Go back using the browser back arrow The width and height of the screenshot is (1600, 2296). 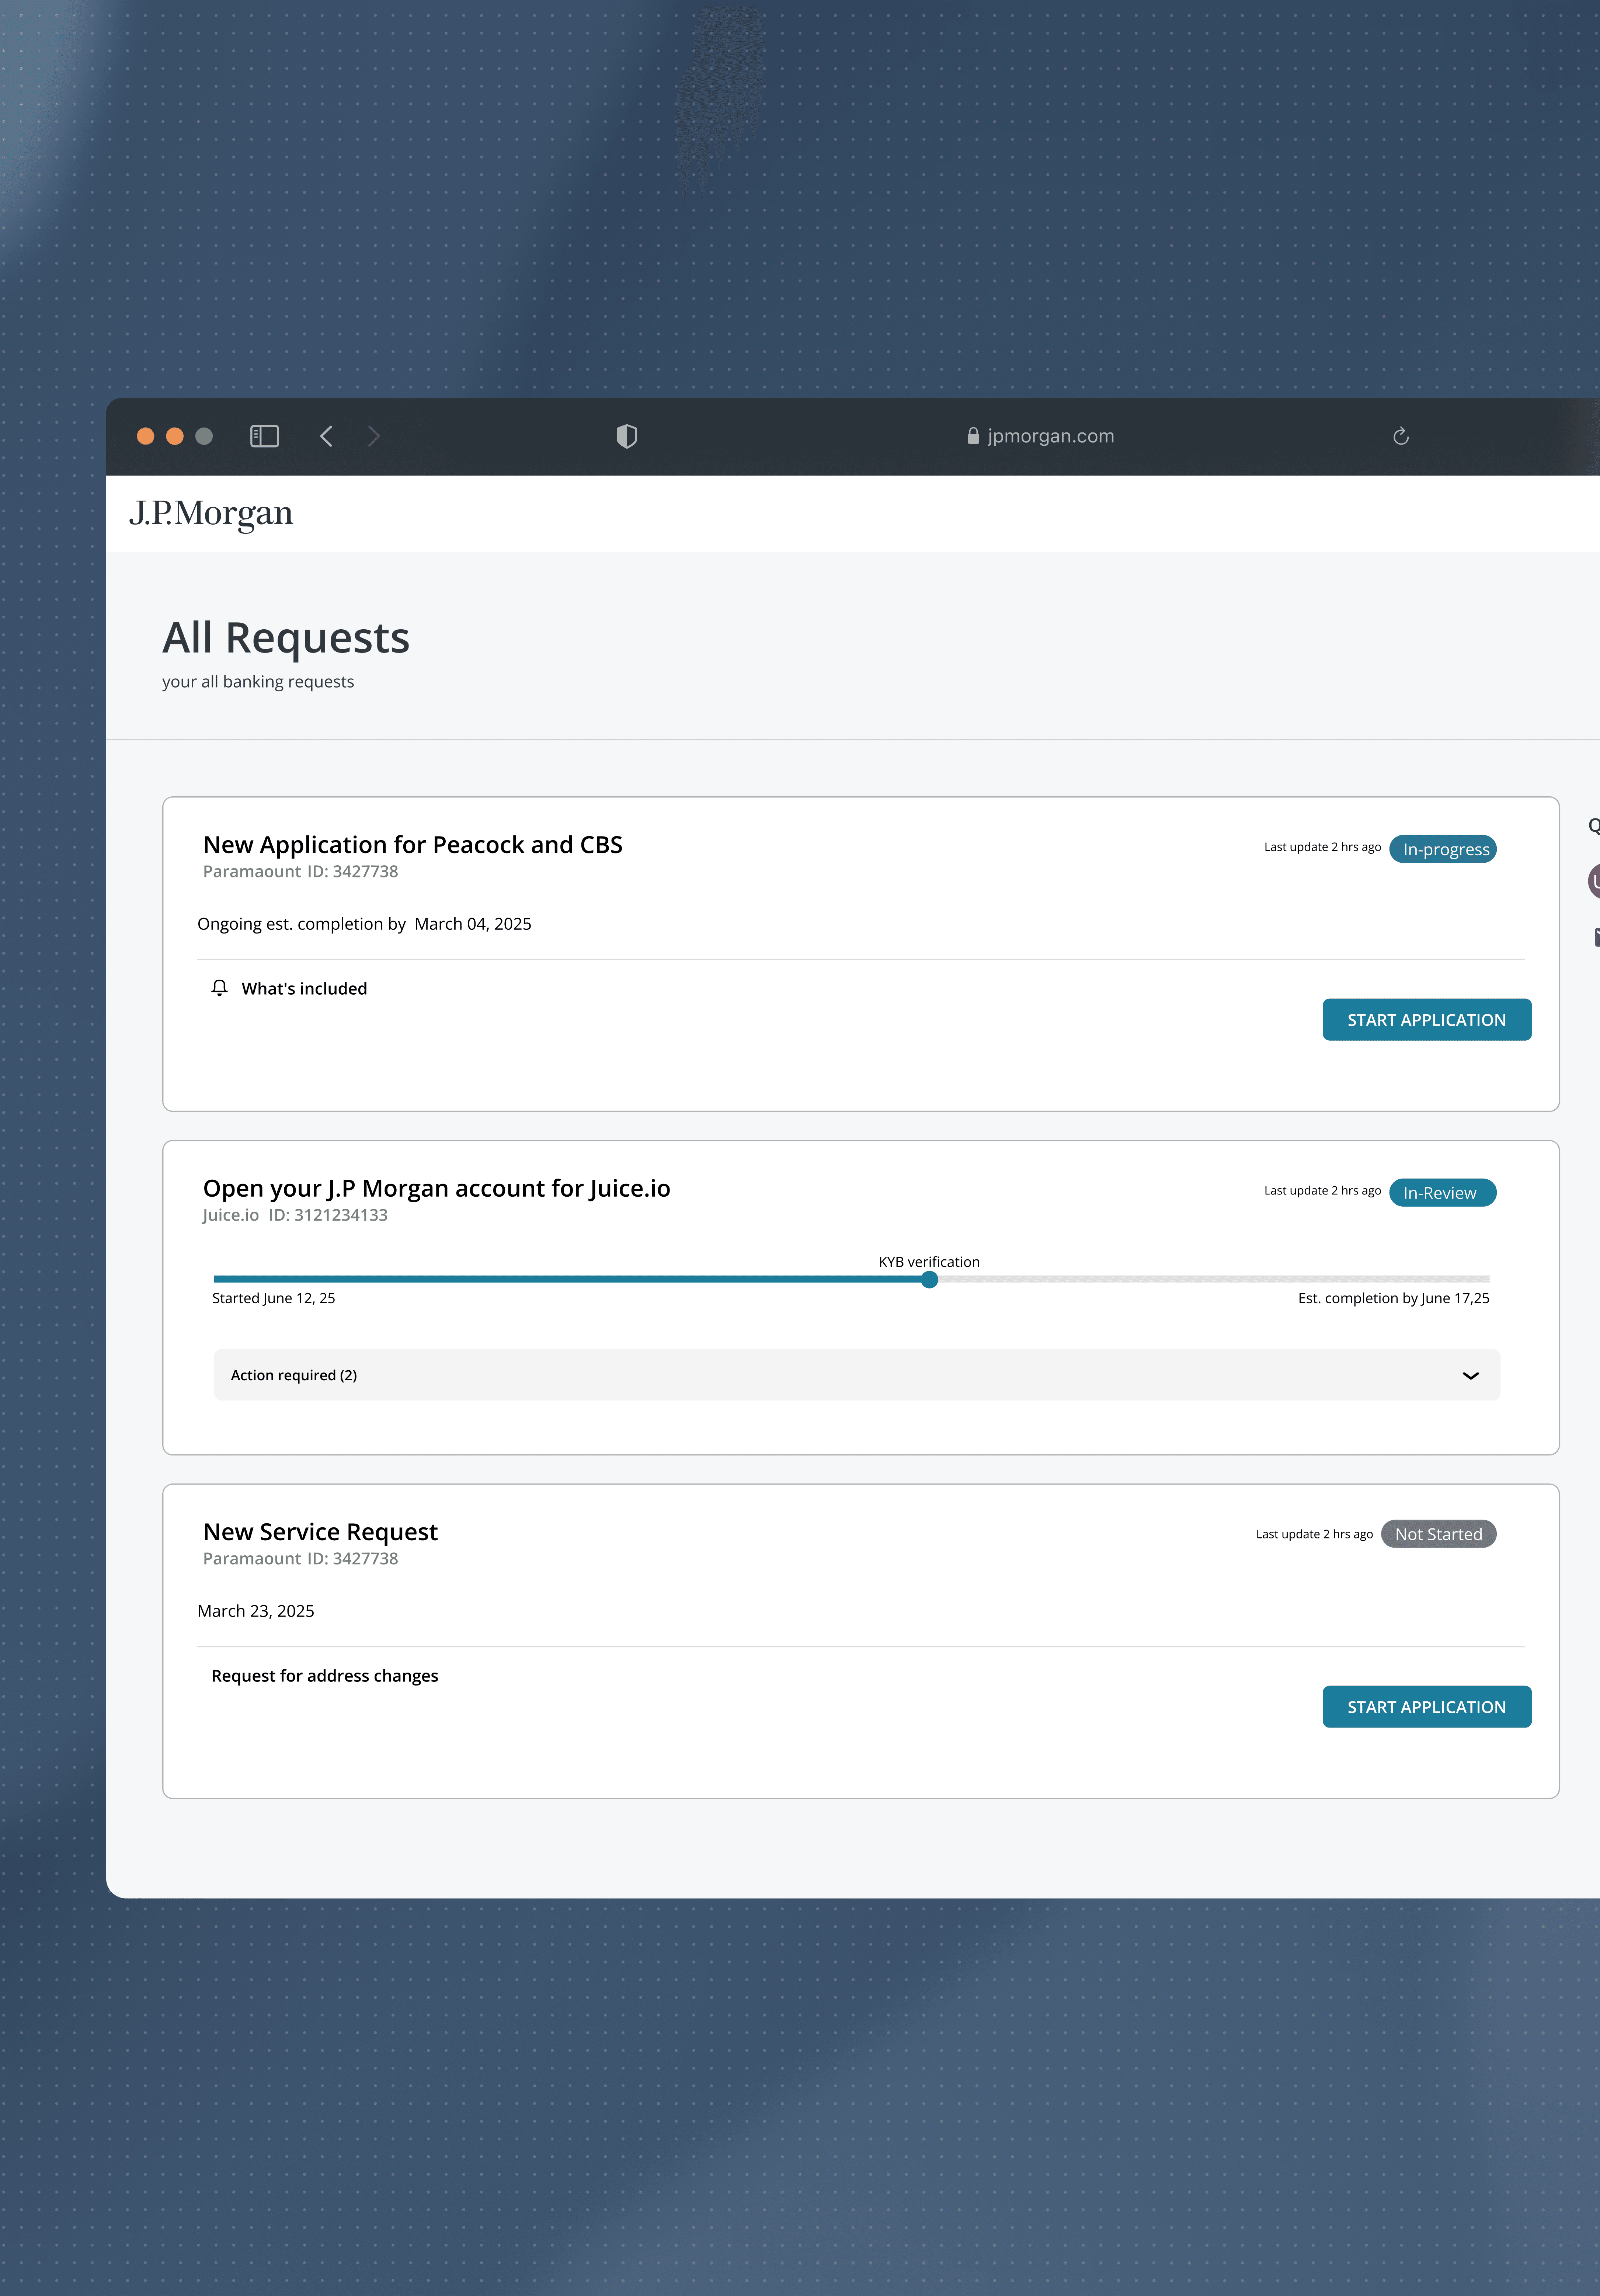(326, 436)
